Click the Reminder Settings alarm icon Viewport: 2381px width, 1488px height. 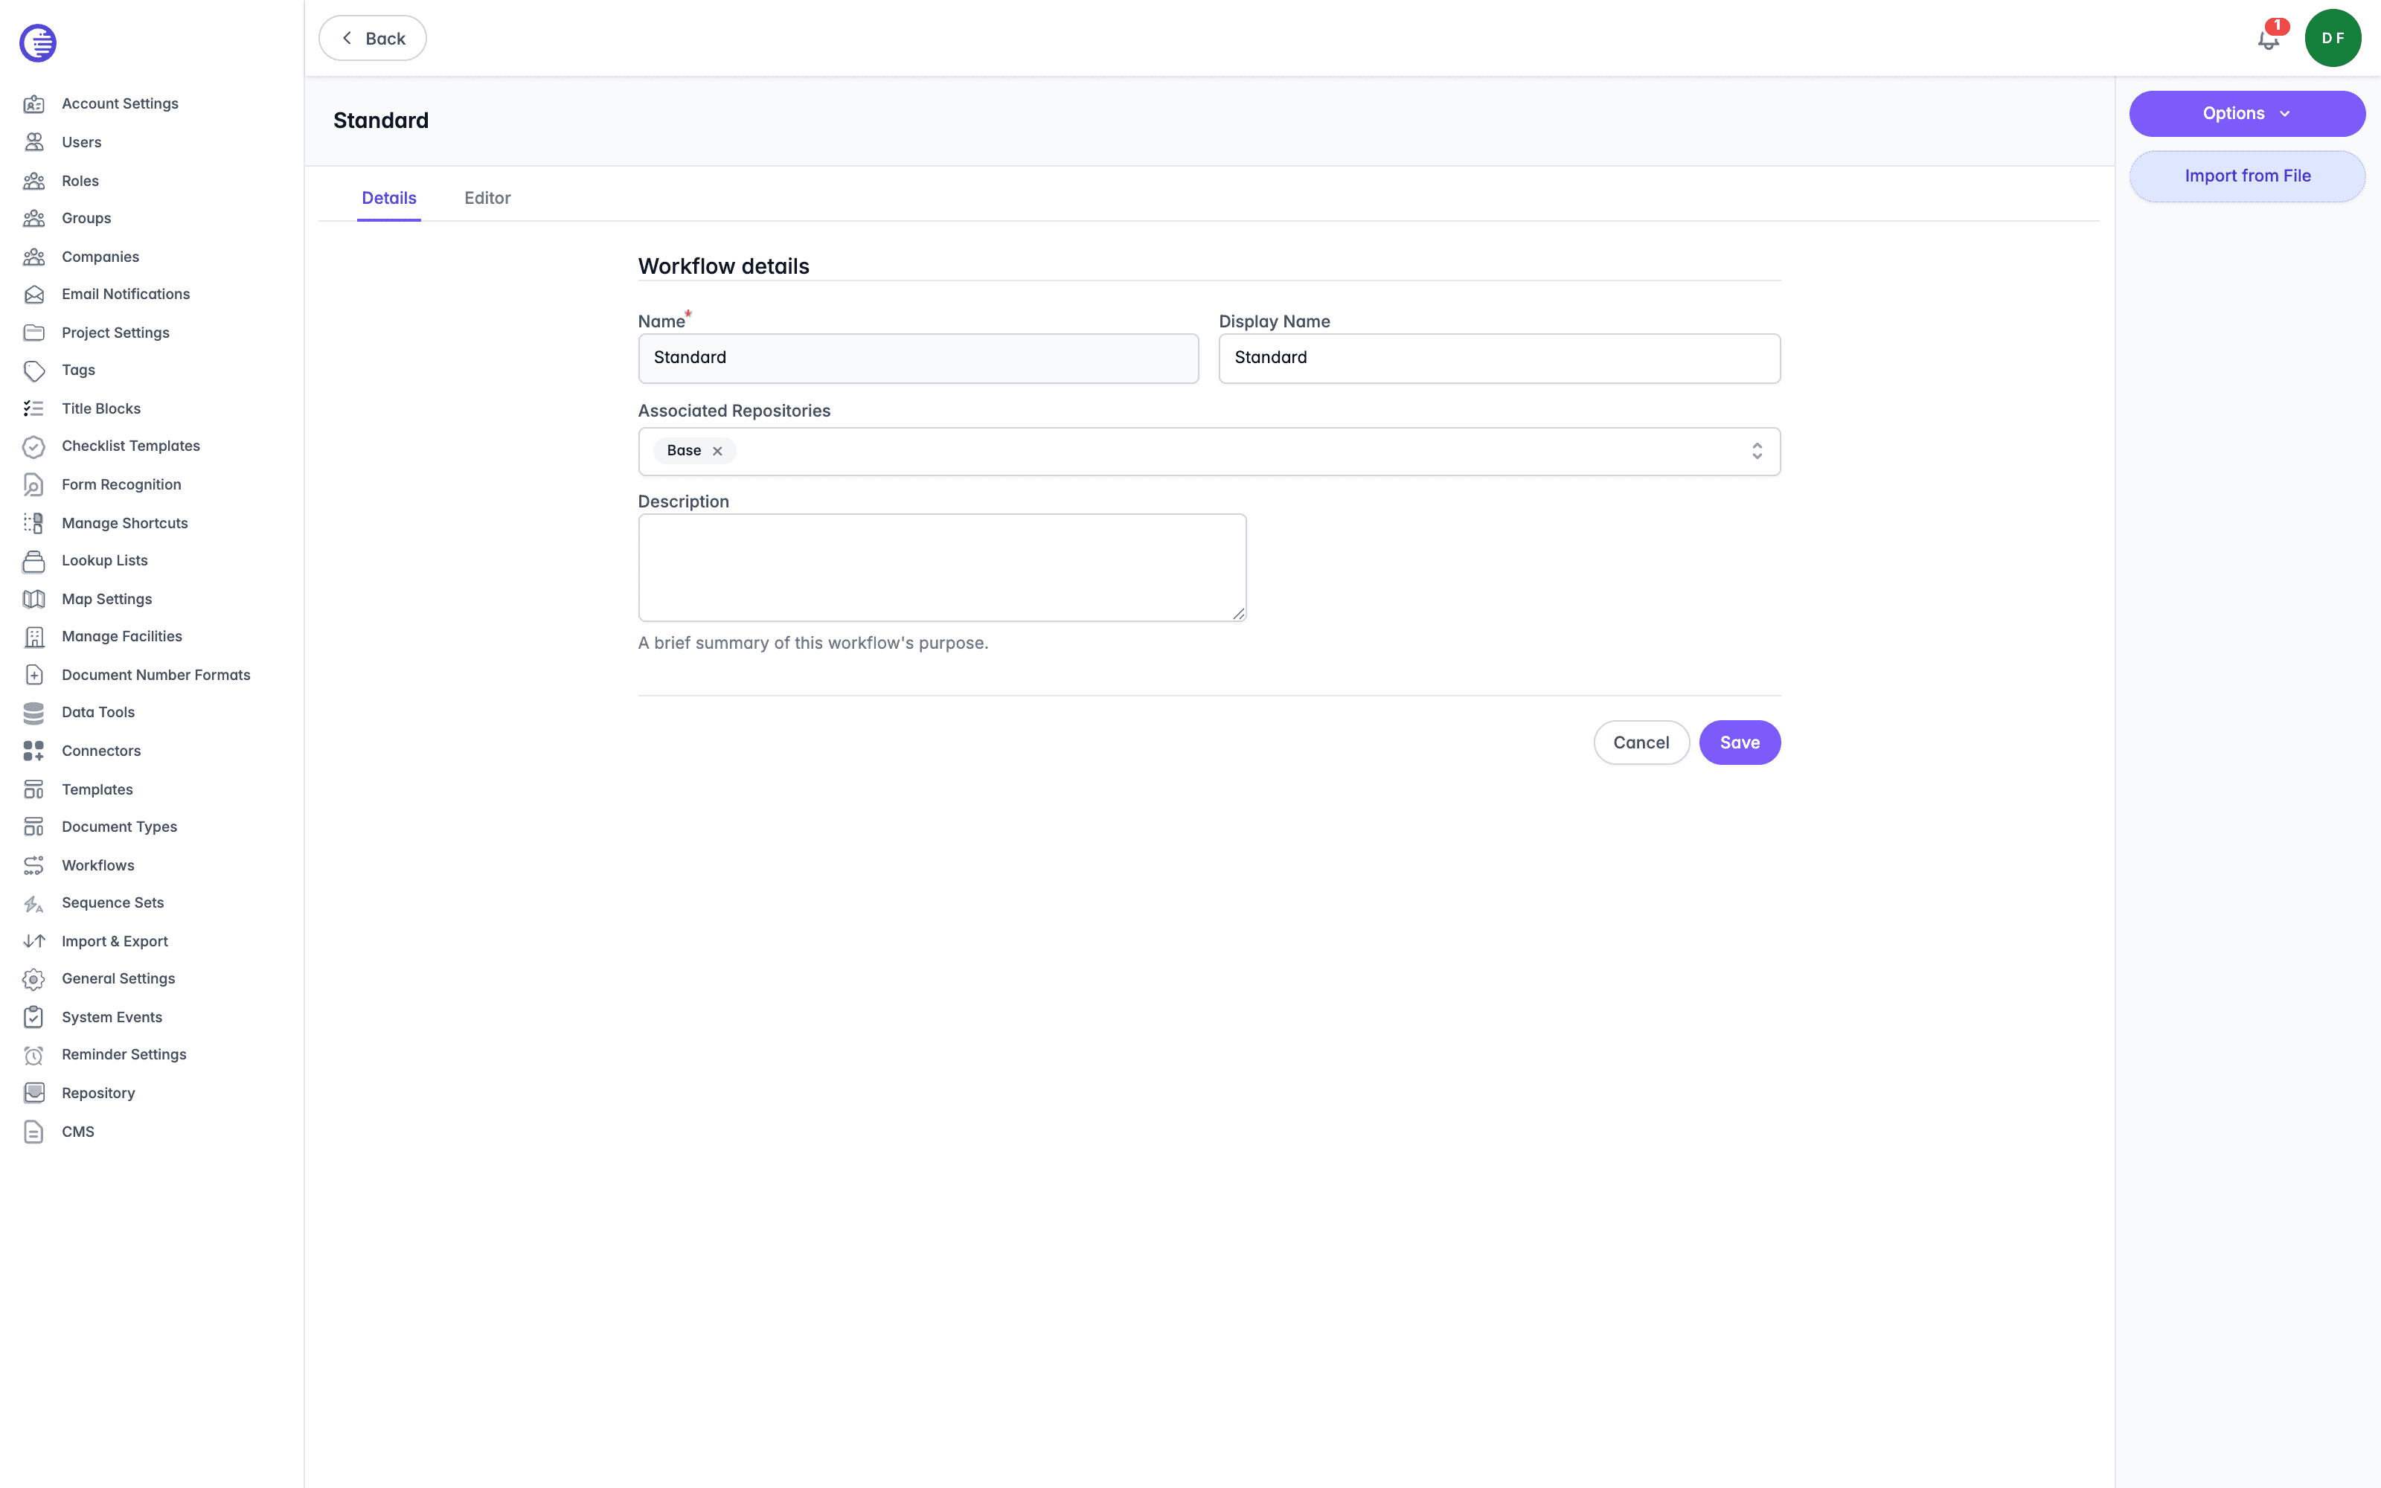[33, 1055]
